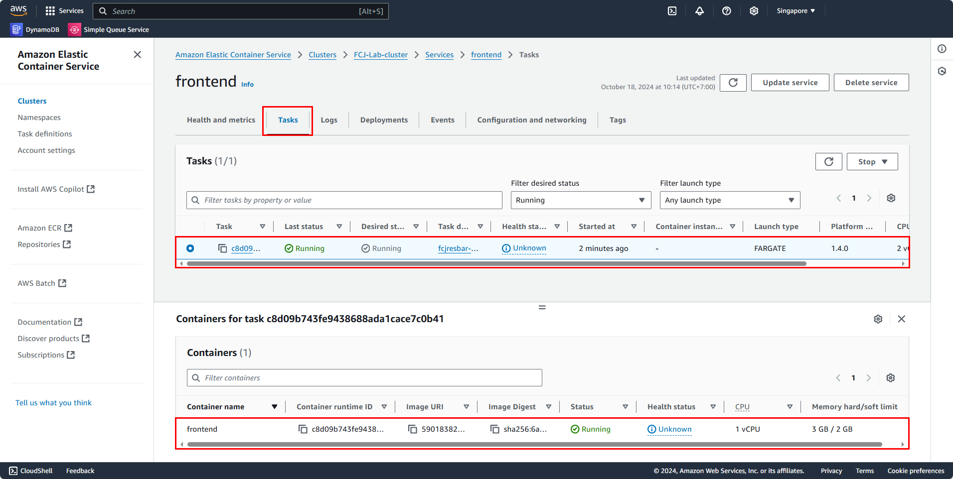Go to Task definitions in sidebar

click(x=45, y=134)
